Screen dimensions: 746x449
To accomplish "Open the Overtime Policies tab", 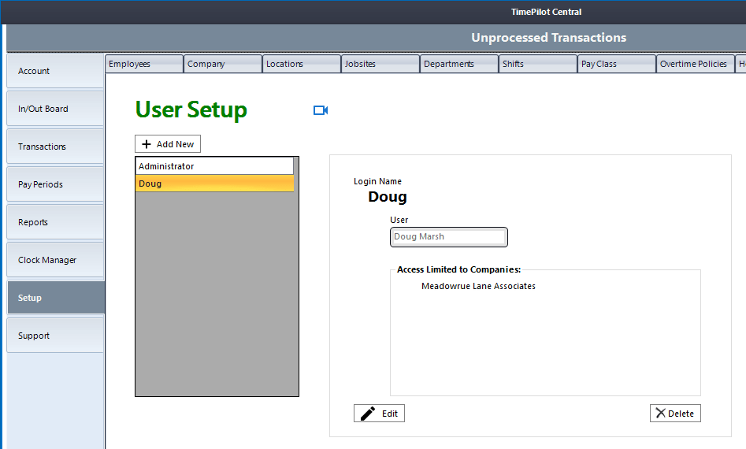I will [694, 64].
